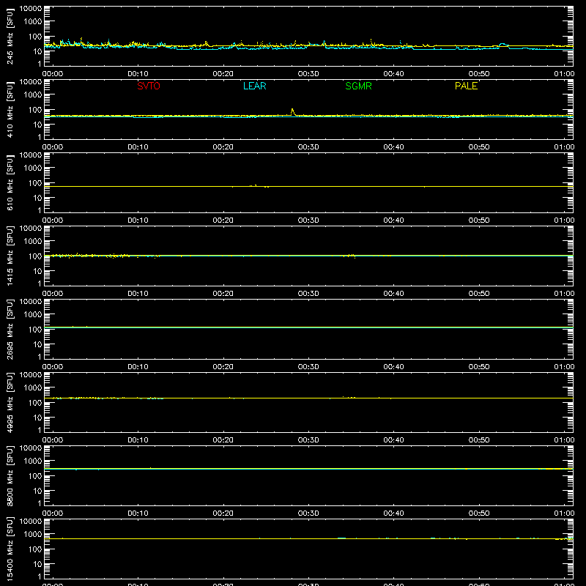Click the 00:30 tick label under 8800 MHz plot
This screenshot has height=586, width=586.
tap(308, 513)
